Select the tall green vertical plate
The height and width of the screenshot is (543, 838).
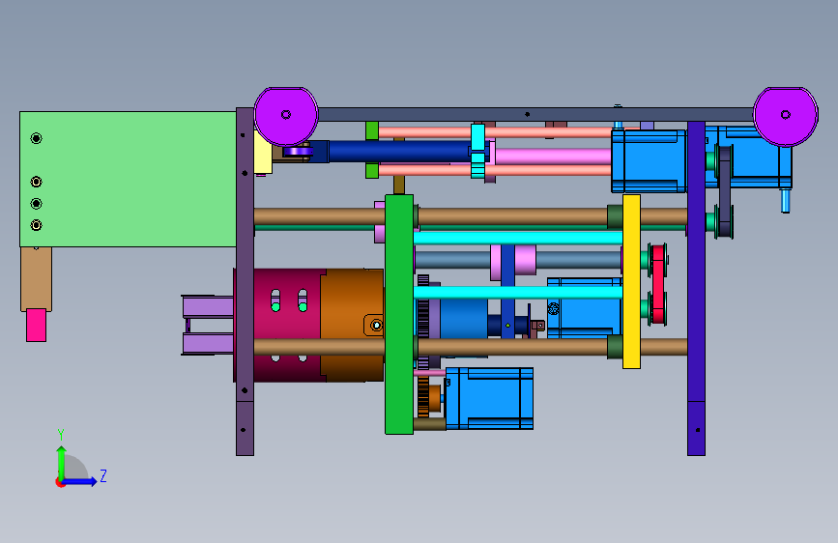(x=398, y=314)
